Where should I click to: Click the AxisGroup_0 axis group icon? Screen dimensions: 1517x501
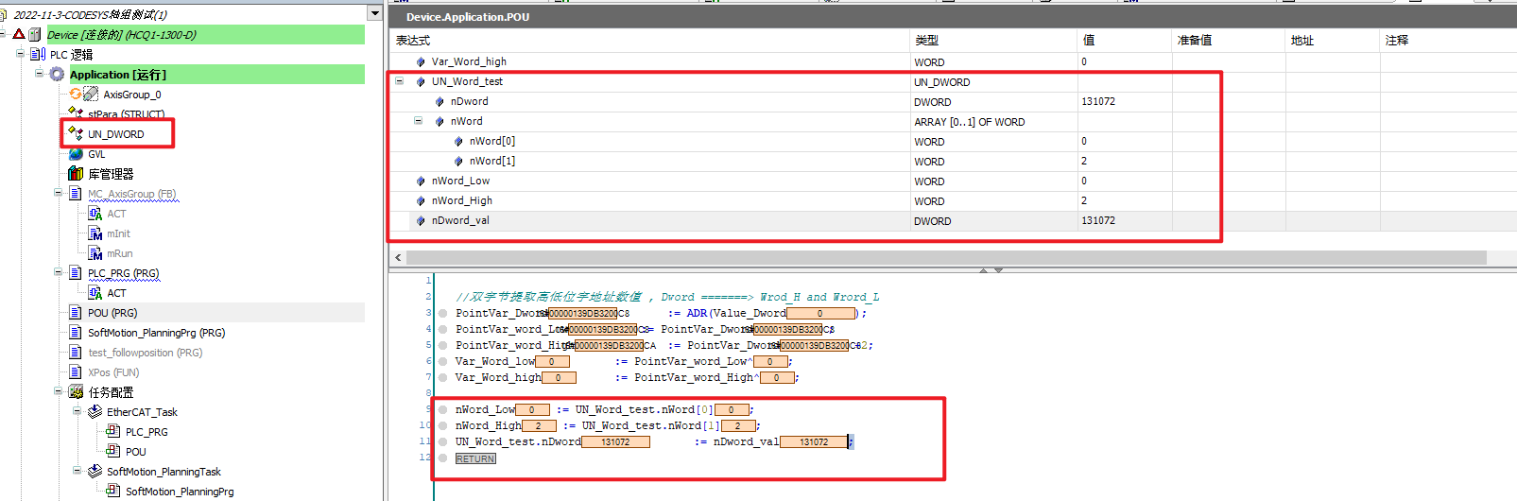coord(91,95)
